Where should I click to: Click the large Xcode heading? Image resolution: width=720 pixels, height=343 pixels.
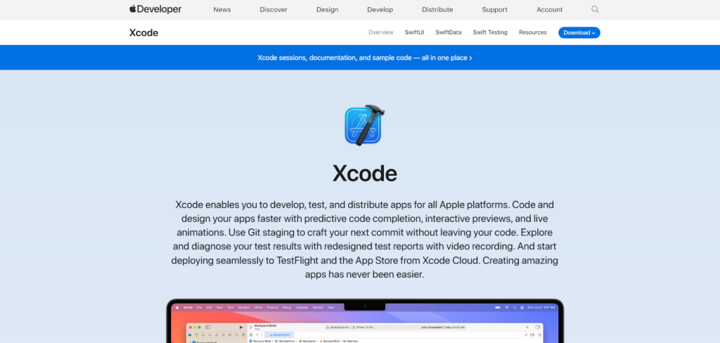click(x=365, y=174)
